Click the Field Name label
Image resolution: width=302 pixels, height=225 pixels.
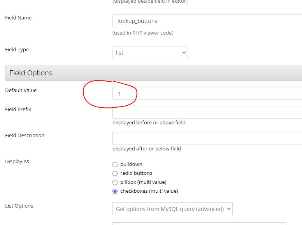click(18, 18)
